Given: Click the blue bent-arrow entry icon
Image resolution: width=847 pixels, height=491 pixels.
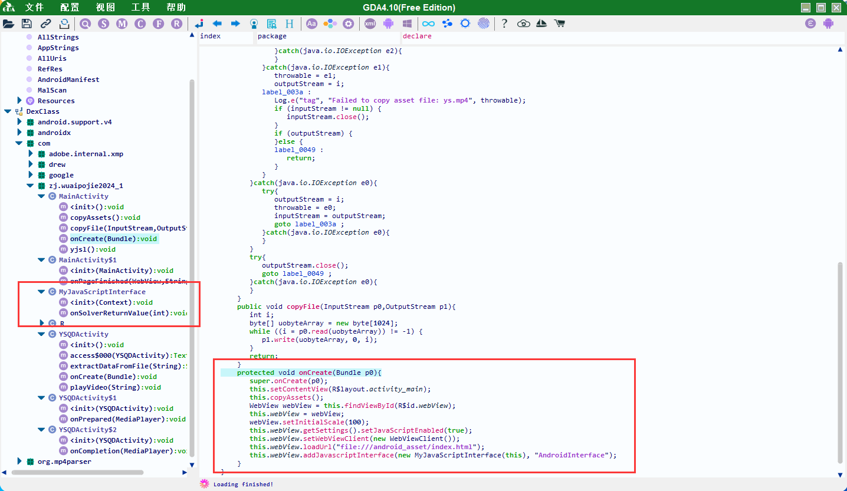Looking at the screenshot, I should [199, 24].
